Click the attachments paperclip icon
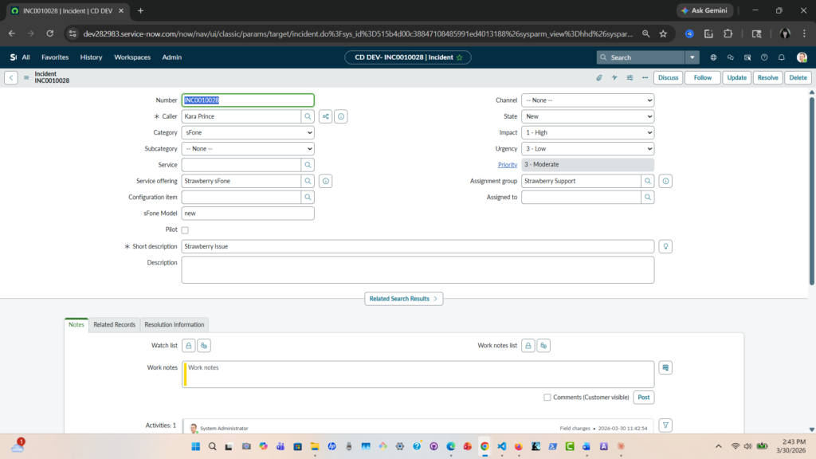The width and height of the screenshot is (816, 459). coord(599,78)
